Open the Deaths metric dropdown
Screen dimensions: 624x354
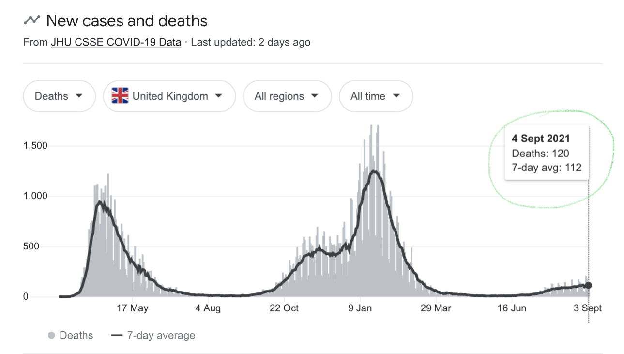point(59,96)
